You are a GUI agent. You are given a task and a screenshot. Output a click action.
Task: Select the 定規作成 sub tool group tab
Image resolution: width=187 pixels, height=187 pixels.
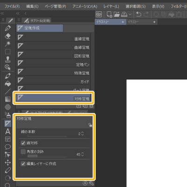point(40,28)
